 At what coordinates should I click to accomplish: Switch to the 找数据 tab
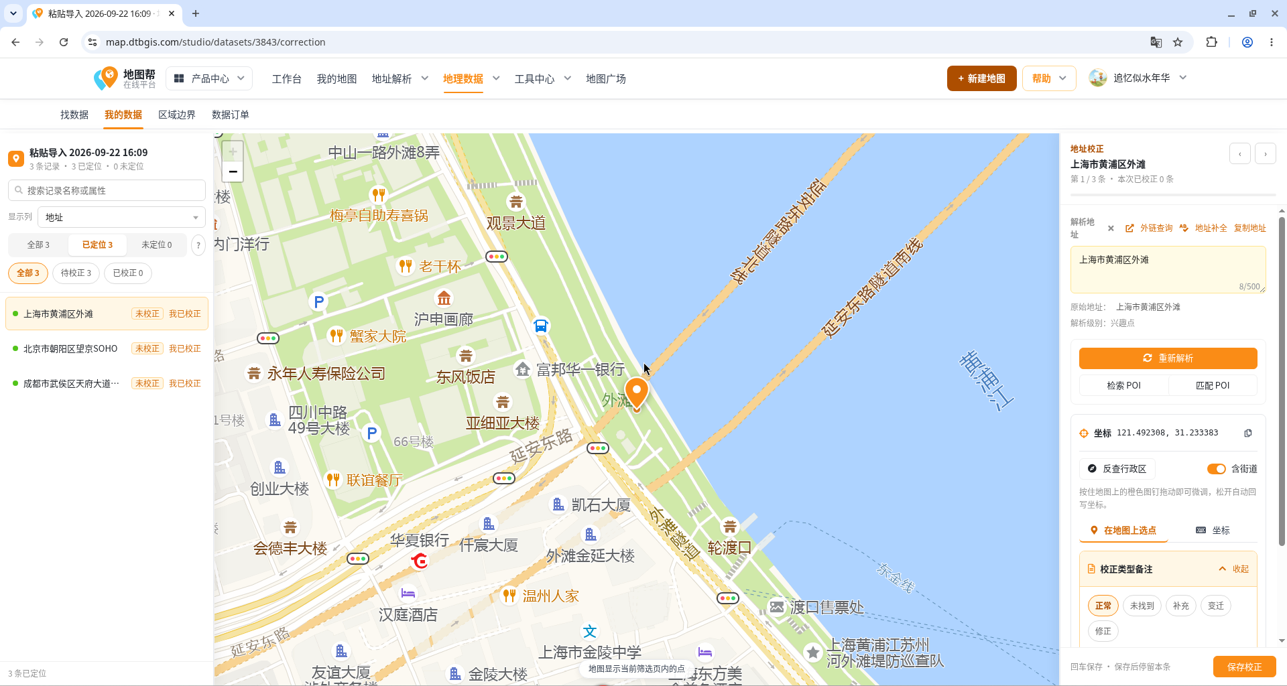pos(74,115)
